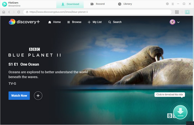Click the green download title button
The image size is (194, 125).
point(180,112)
